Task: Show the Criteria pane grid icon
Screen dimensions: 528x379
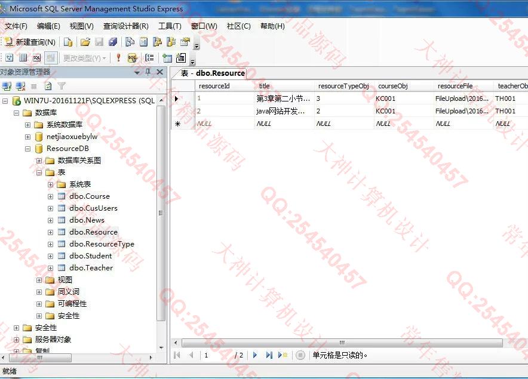Action: click(23, 58)
